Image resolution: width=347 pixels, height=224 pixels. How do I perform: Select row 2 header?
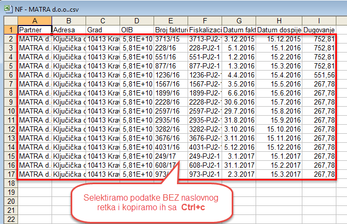point(11,39)
